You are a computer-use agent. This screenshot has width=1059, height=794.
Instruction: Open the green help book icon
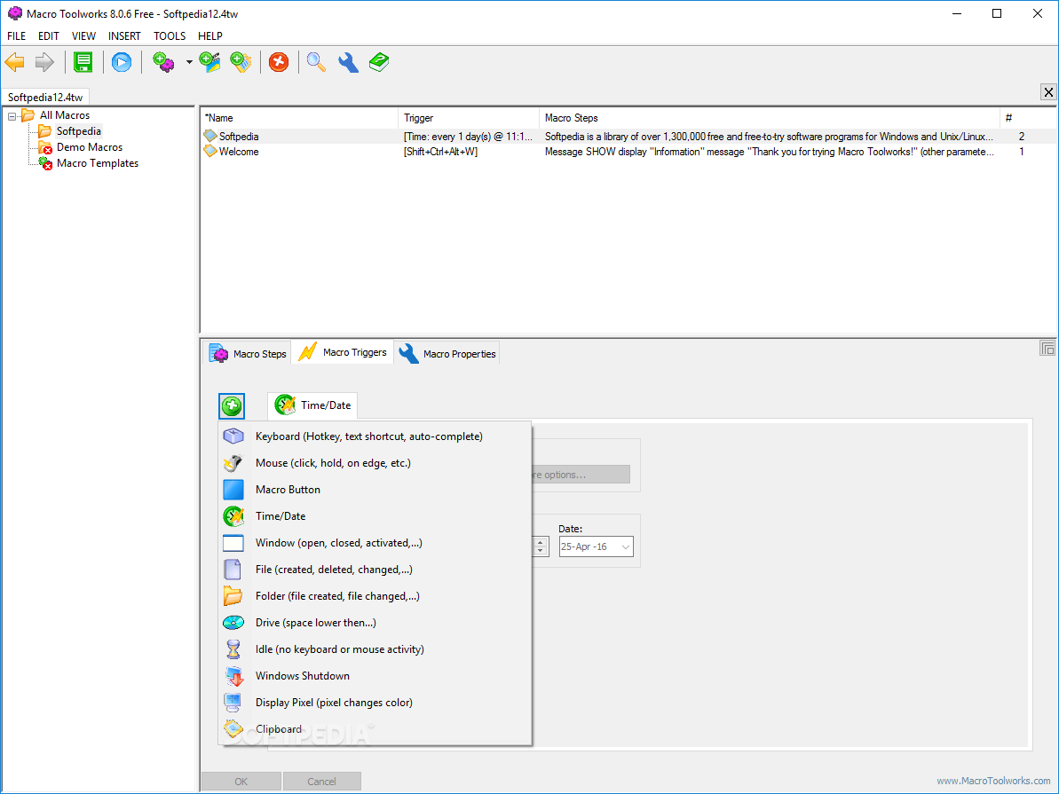tap(379, 62)
